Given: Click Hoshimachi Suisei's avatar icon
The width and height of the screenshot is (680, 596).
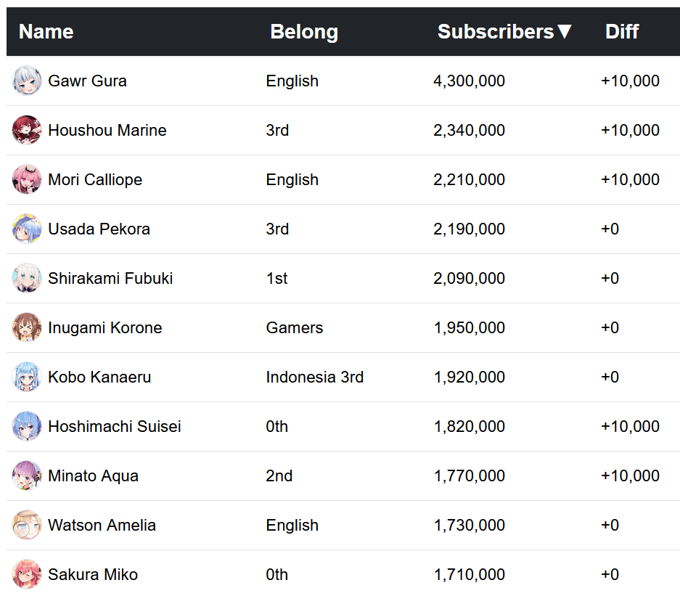Looking at the screenshot, I should 27,426.
